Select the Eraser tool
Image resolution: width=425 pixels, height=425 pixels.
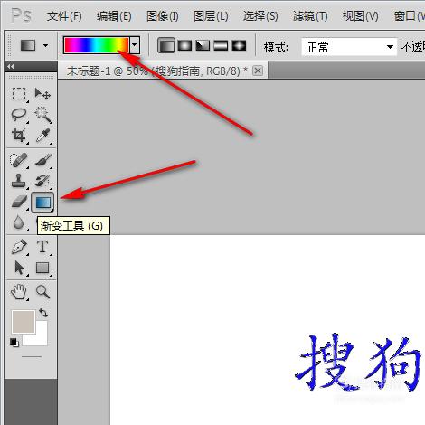(20, 202)
